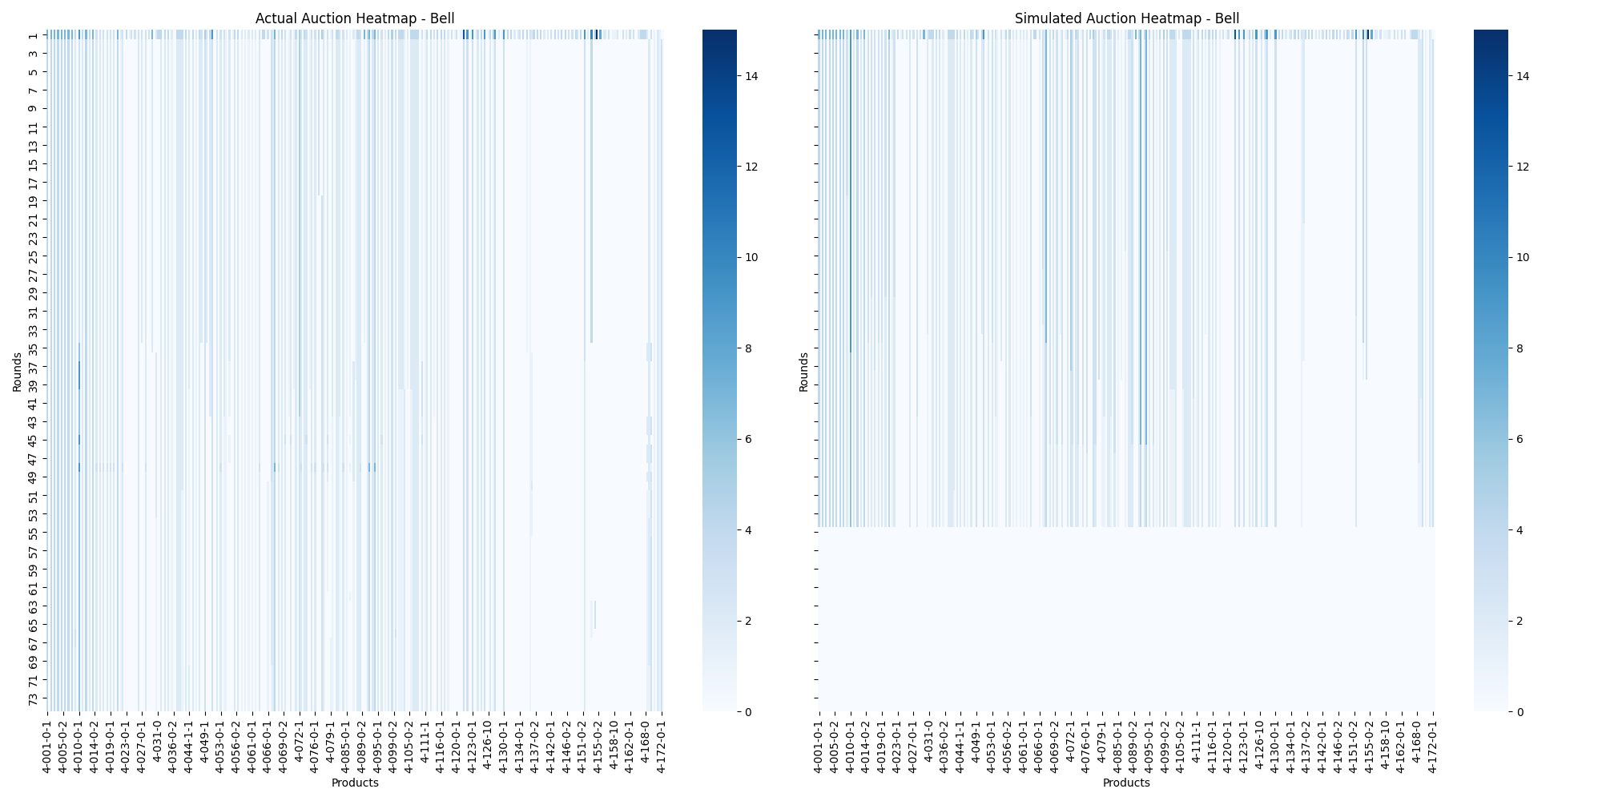Click round label 73 on the Actual heatmap
This screenshot has width=1602, height=801.
(x=33, y=698)
